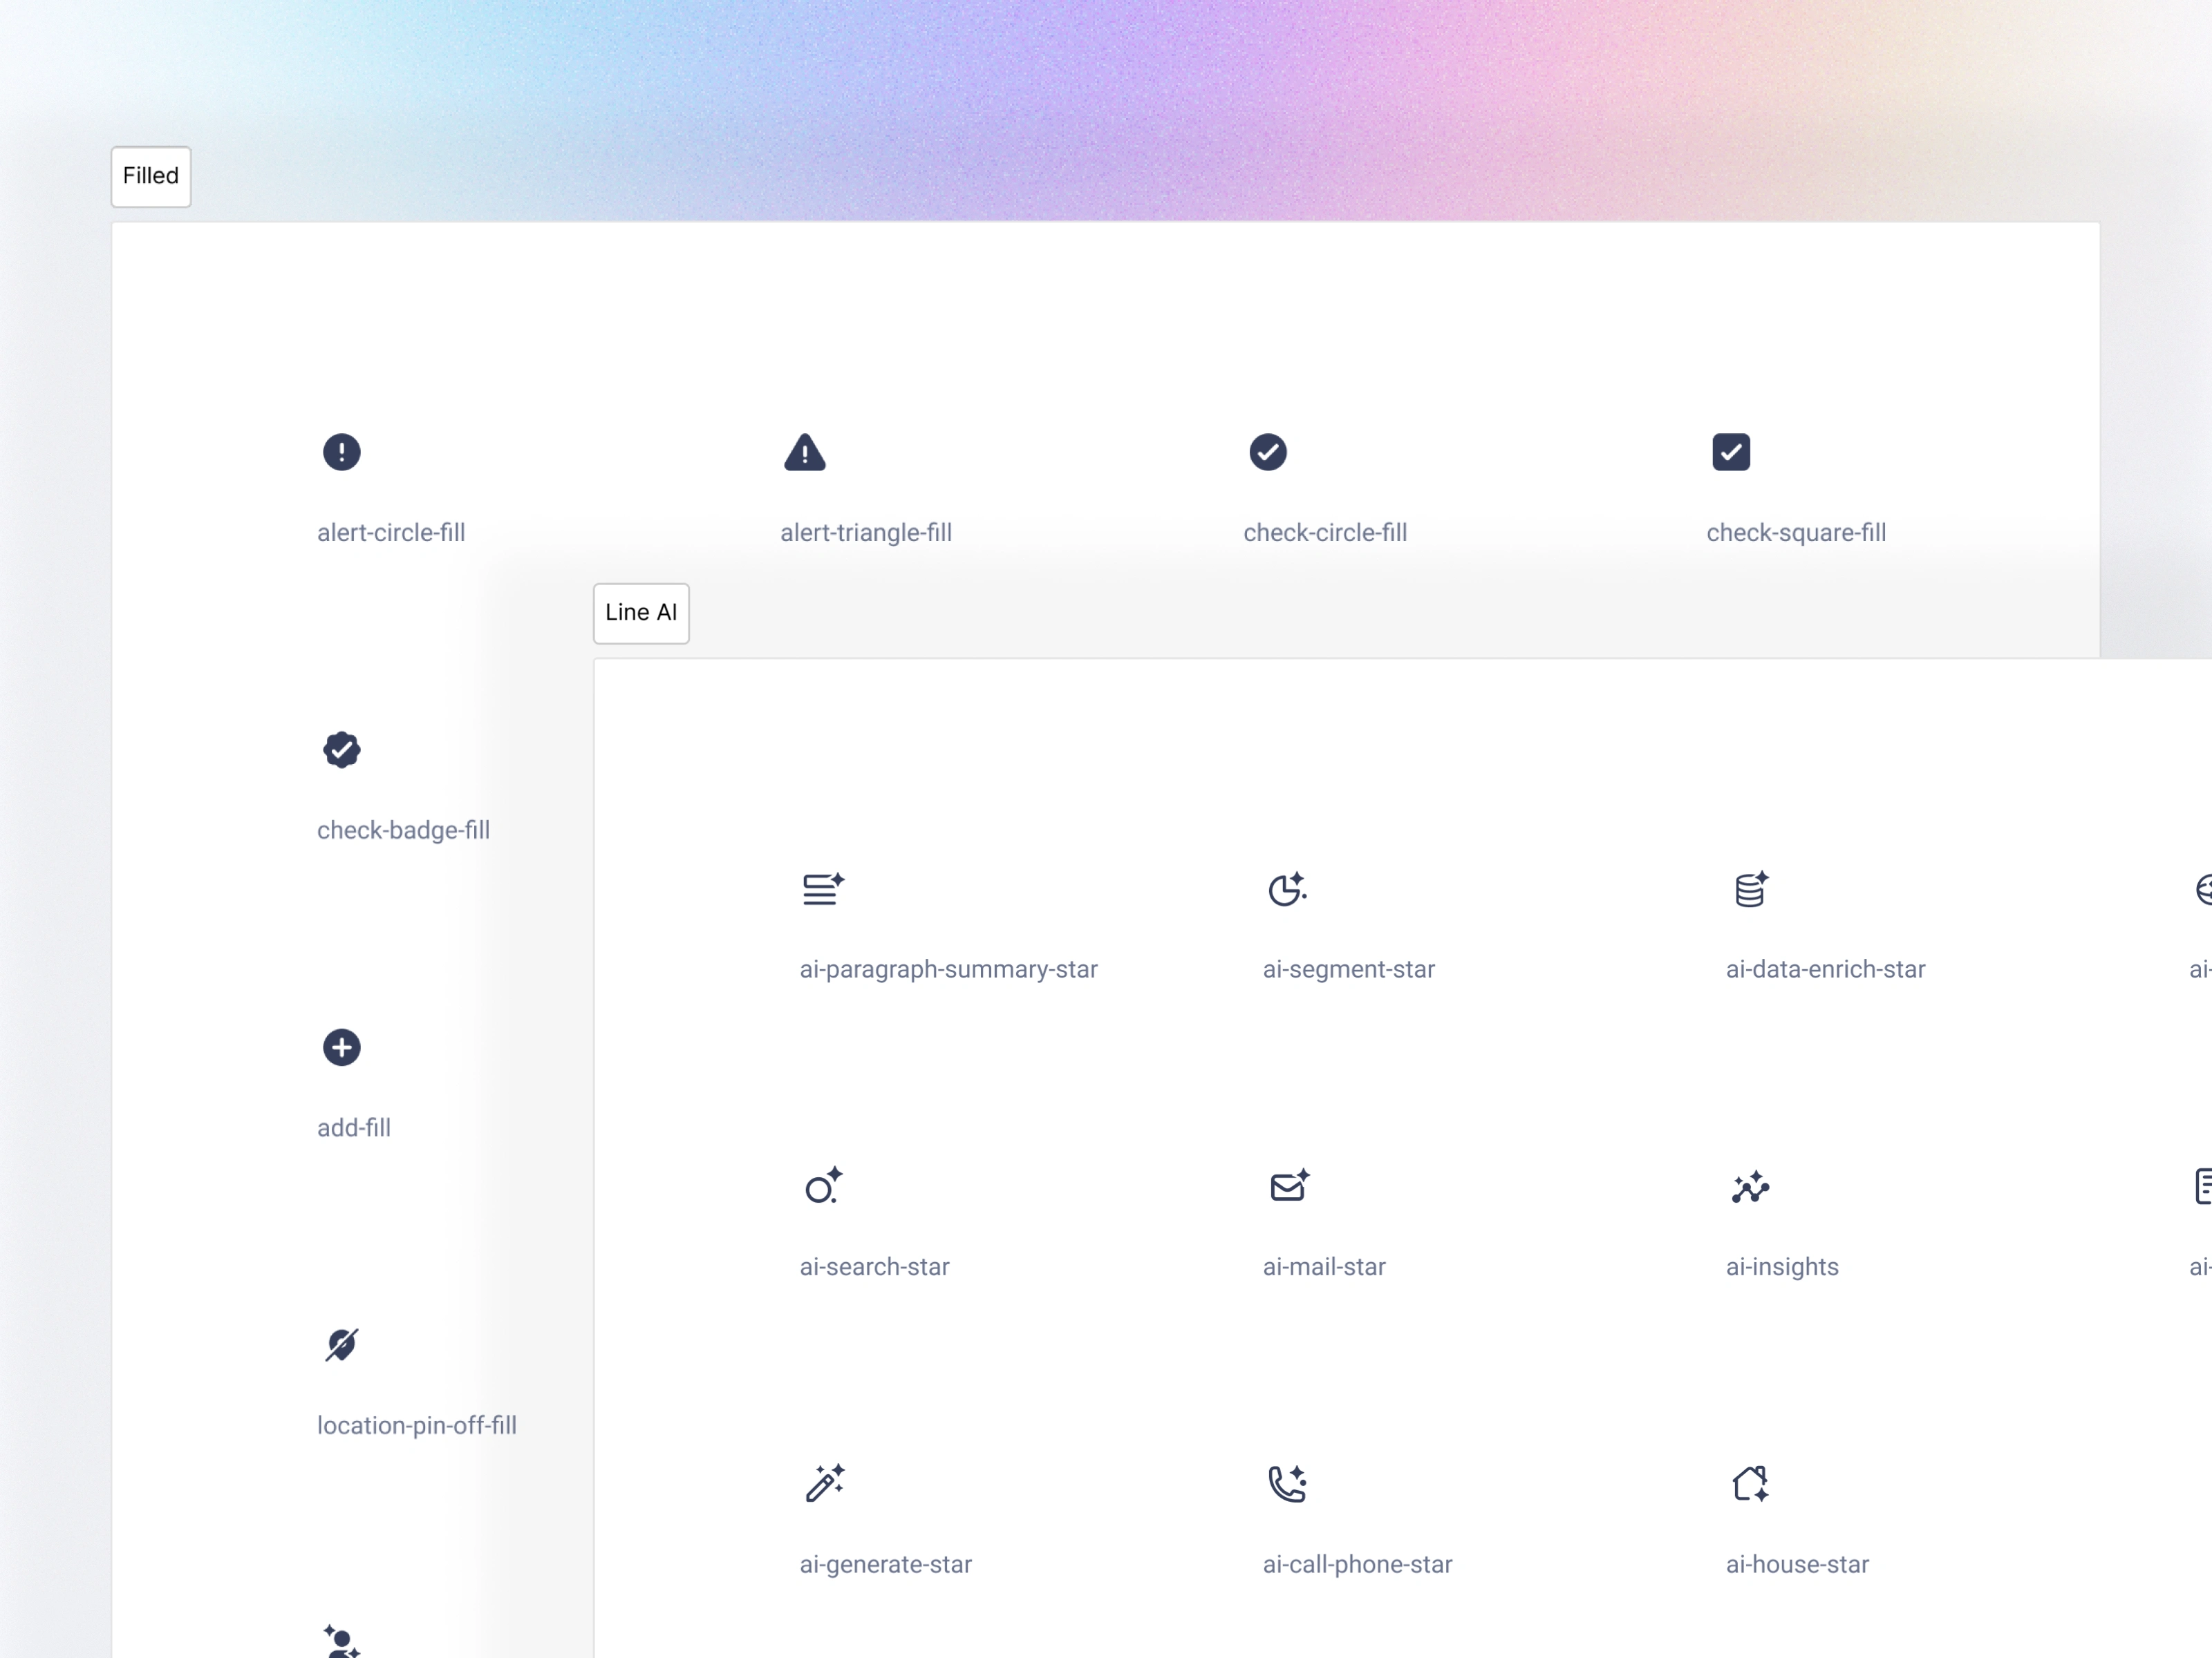The width and height of the screenshot is (2212, 1658).
Task: Click the ai-data-enrich-star database icon
Action: point(1750,888)
